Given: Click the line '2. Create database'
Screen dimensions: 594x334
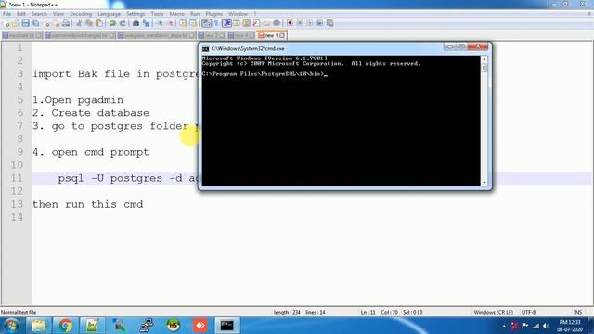Looking at the screenshot, I should [x=91, y=113].
